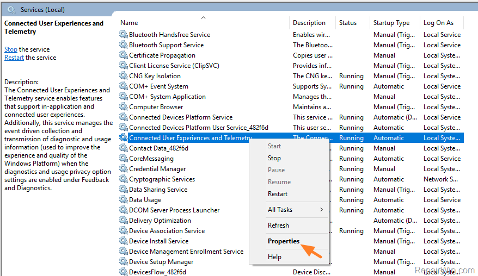Click the Services (Local) magnifier icon
This screenshot has width=478, height=276.
[11, 9]
